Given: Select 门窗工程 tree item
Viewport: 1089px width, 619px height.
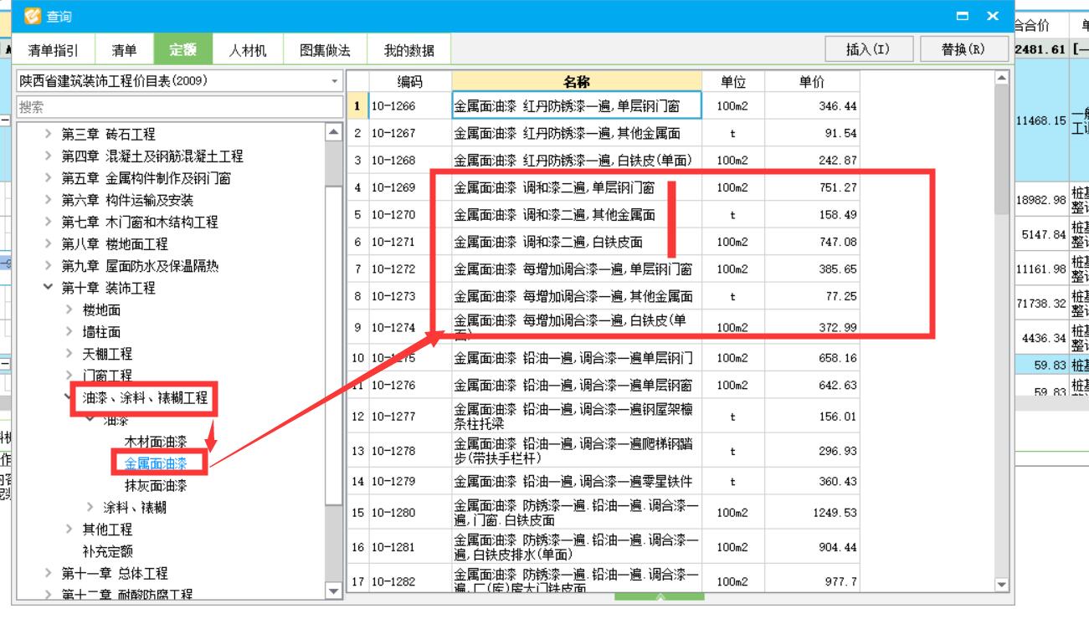Looking at the screenshot, I should click(107, 376).
